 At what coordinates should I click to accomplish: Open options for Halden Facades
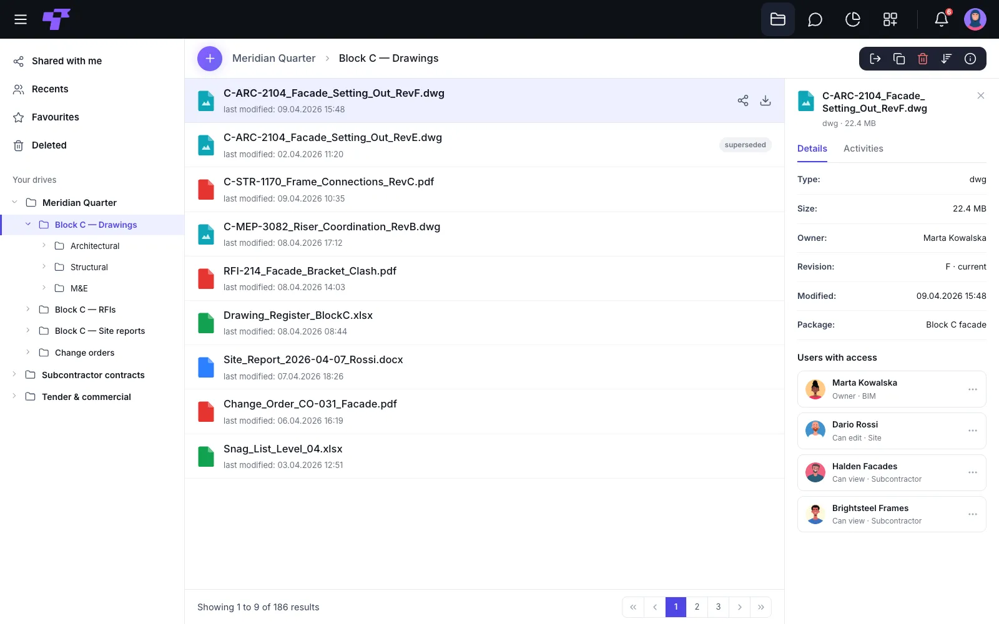pyautogui.click(x=973, y=472)
